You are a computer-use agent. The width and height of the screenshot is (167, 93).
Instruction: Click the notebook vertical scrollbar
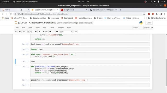point(166,72)
